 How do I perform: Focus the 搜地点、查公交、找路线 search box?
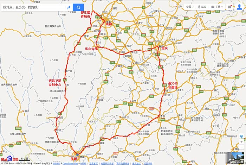click(x=34, y=7)
